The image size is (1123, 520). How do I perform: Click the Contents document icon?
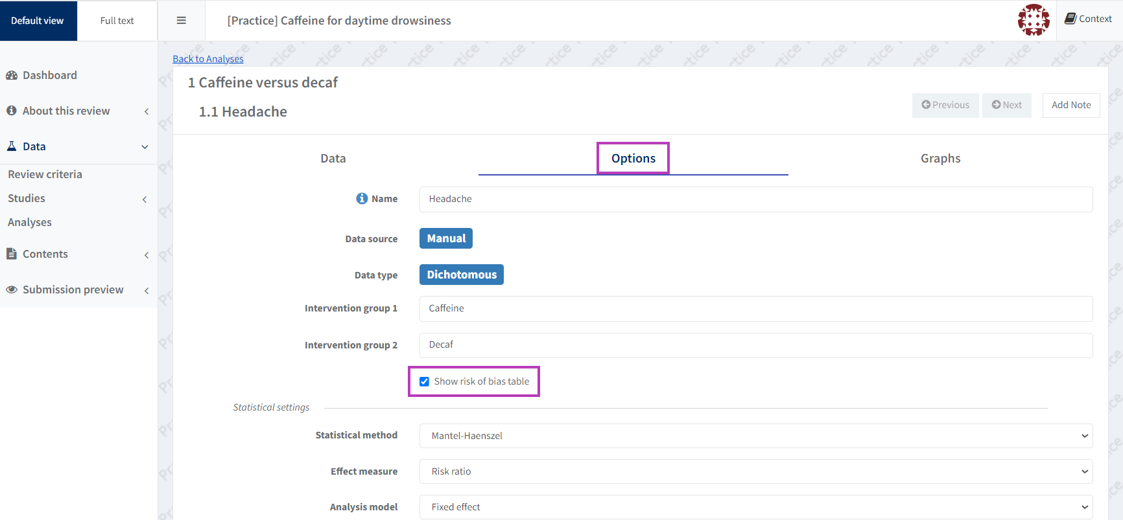pyautogui.click(x=12, y=254)
